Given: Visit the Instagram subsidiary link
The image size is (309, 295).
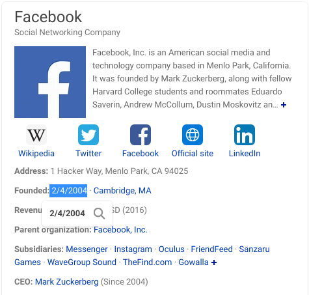Looking at the screenshot, I should coord(133,249).
